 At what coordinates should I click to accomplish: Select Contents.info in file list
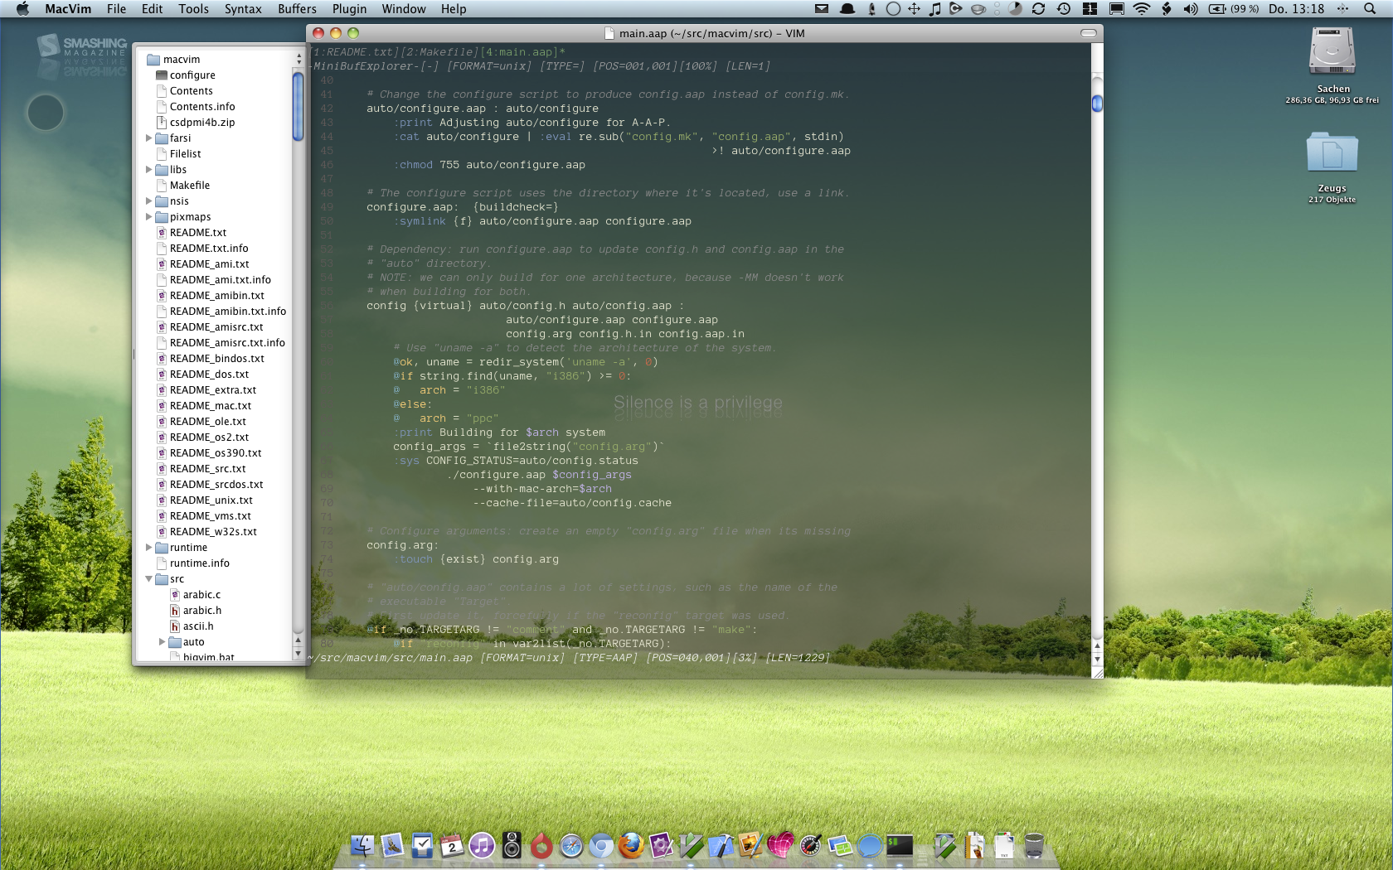coord(202,107)
